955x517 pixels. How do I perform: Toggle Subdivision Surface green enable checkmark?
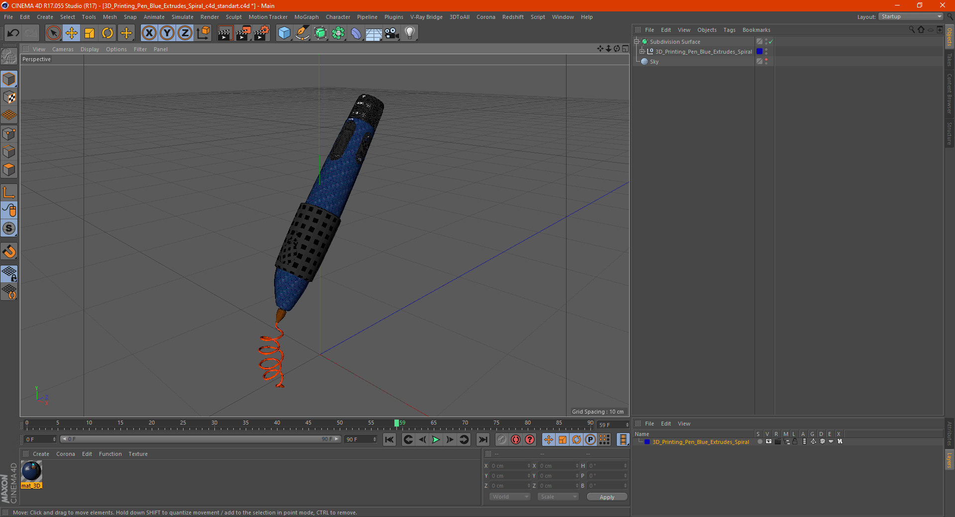click(770, 42)
